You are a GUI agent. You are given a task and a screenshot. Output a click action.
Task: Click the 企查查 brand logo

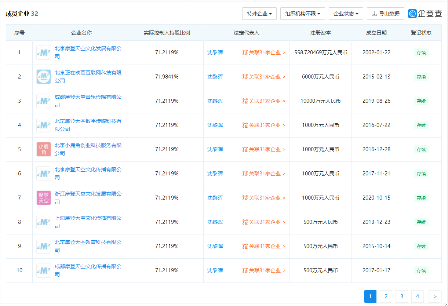425,14
